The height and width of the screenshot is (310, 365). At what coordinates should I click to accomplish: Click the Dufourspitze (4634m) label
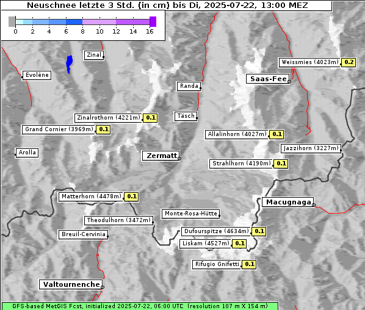216,231
